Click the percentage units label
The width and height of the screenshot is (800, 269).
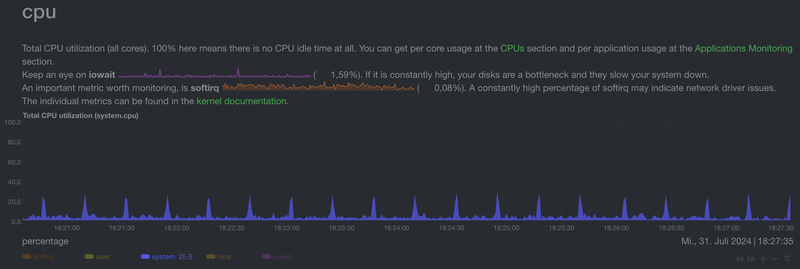tap(45, 241)
